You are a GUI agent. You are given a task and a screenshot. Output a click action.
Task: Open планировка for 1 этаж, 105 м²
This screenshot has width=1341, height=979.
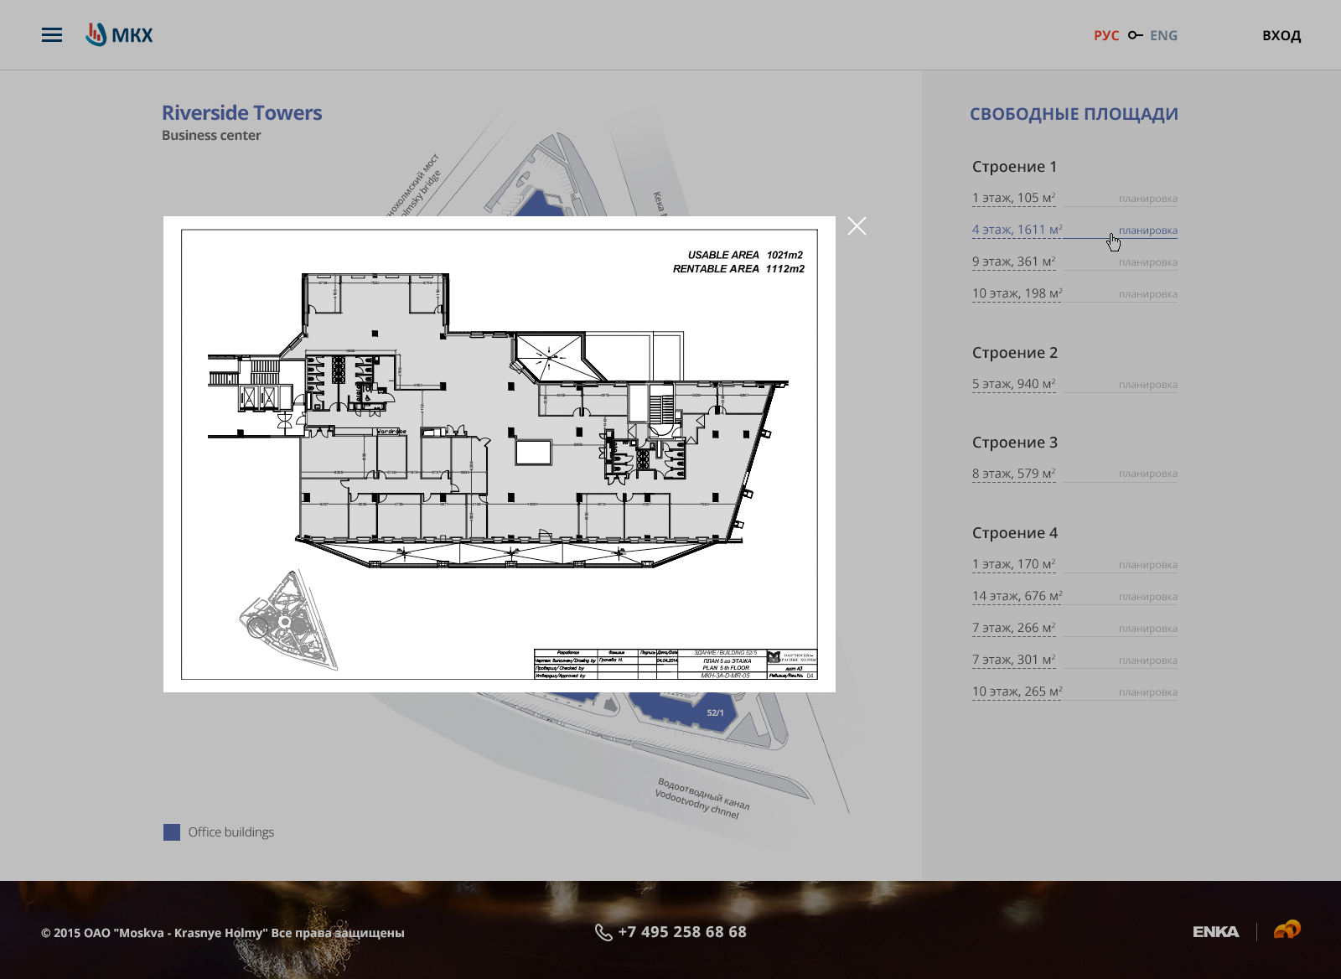pyautogui.click(x=1147, y=199)
